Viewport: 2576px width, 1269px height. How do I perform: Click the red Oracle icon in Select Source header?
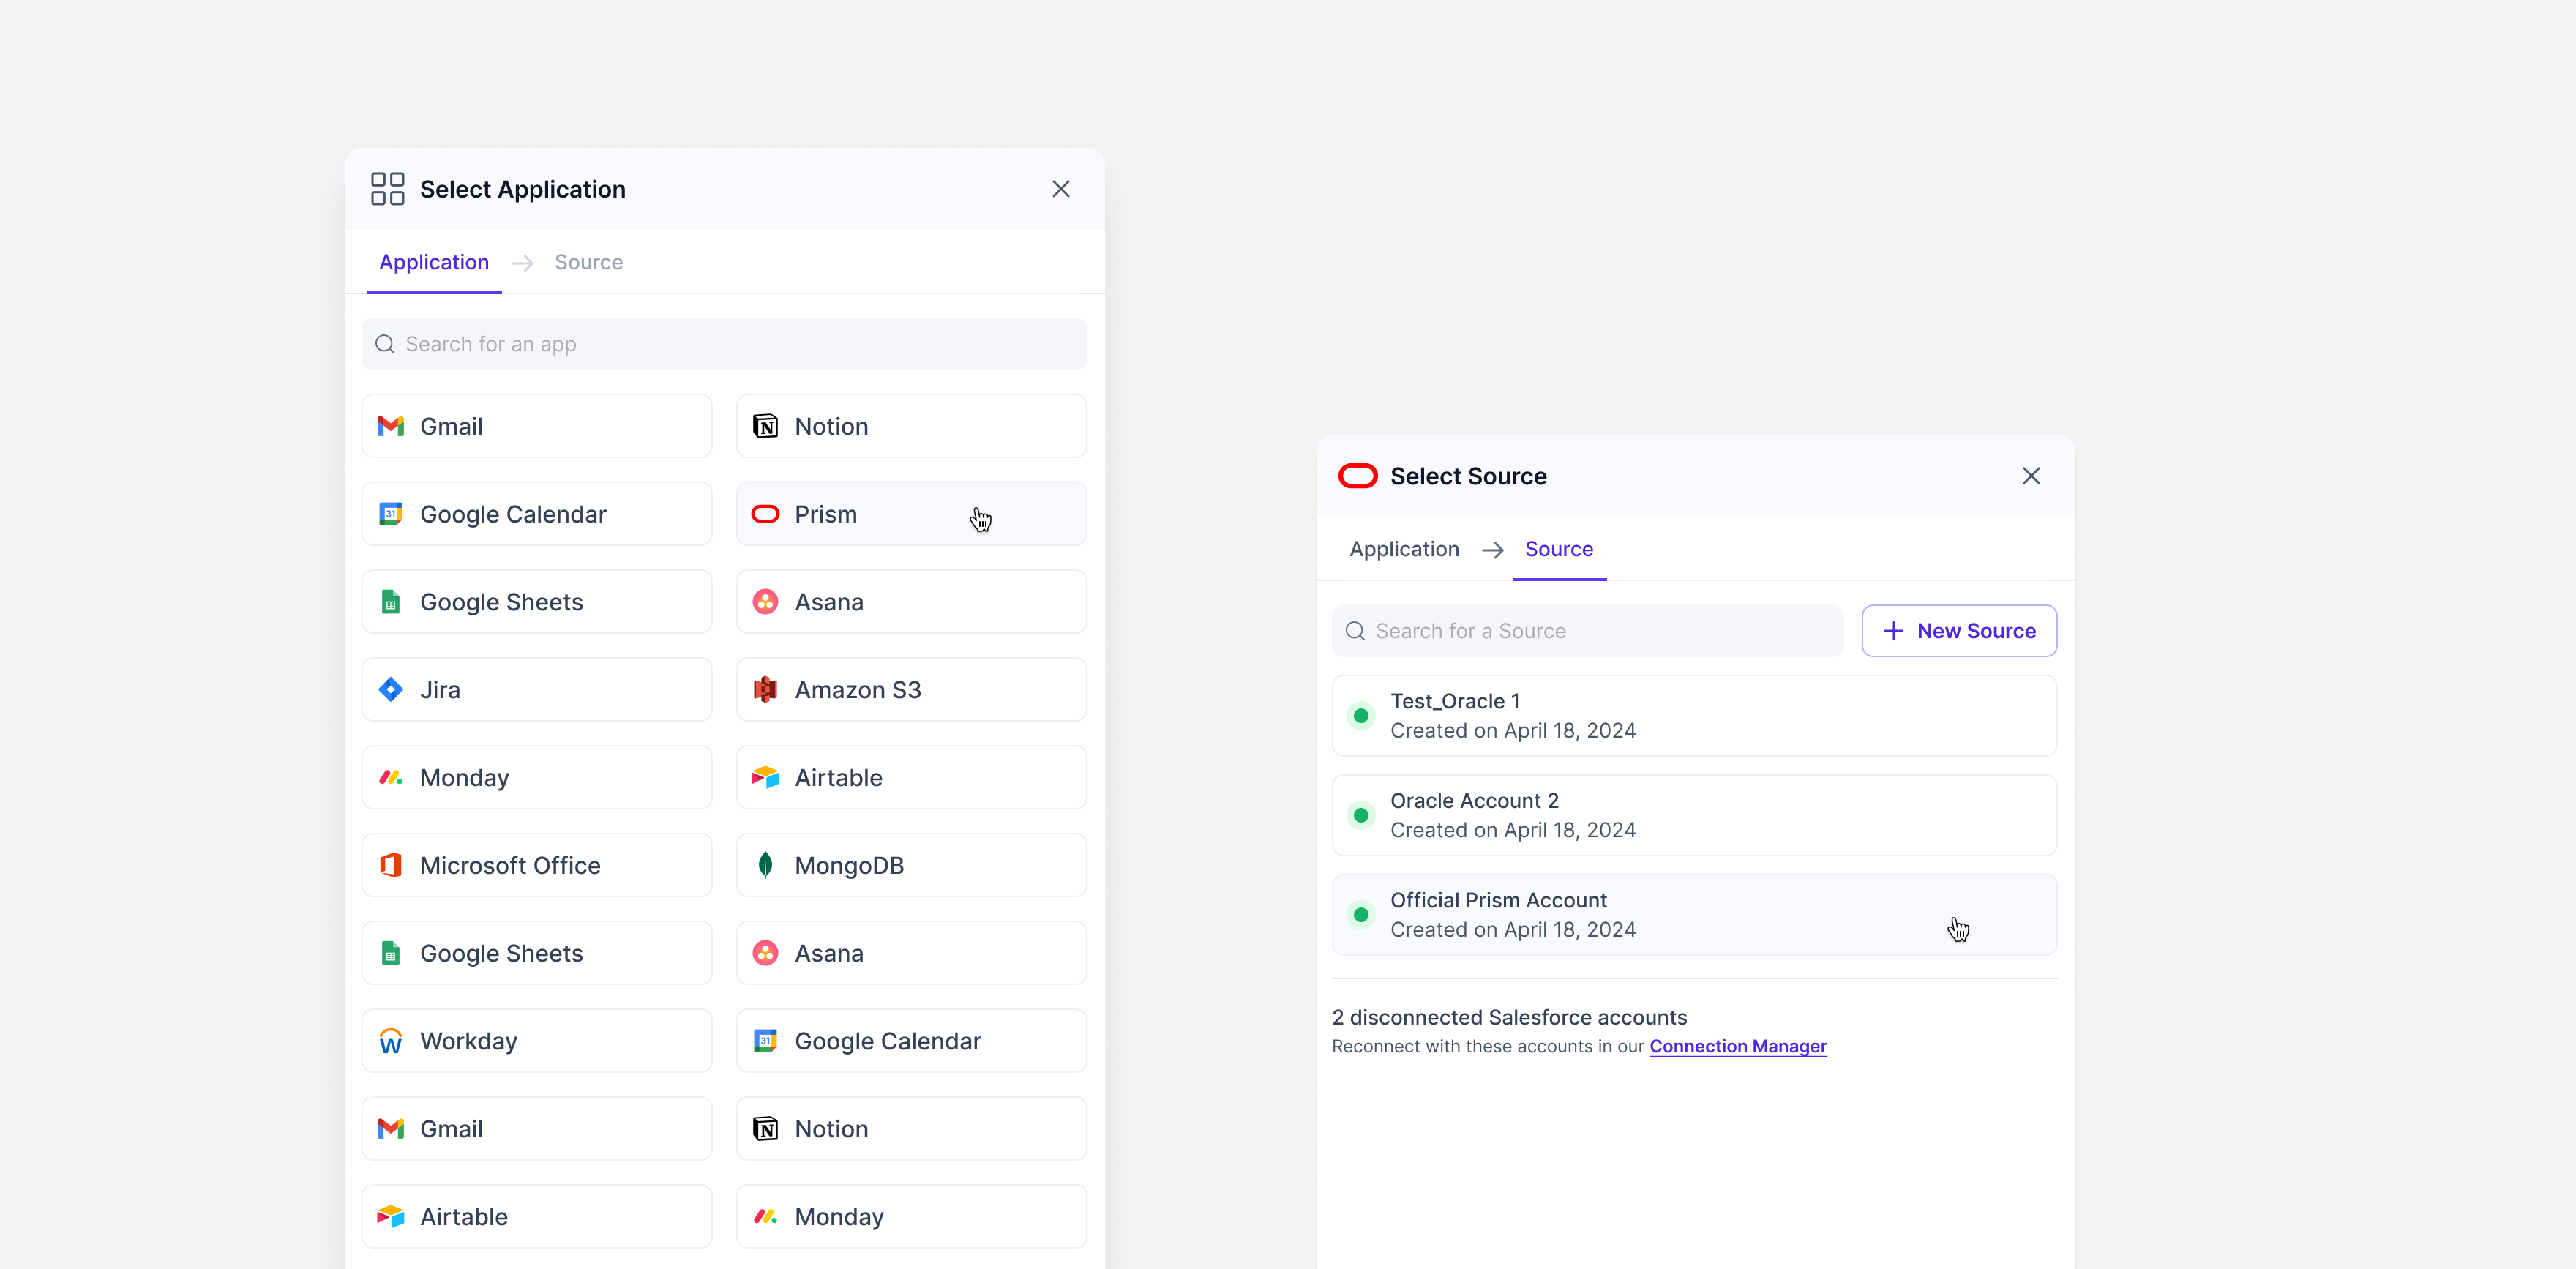pos(1357,476)
